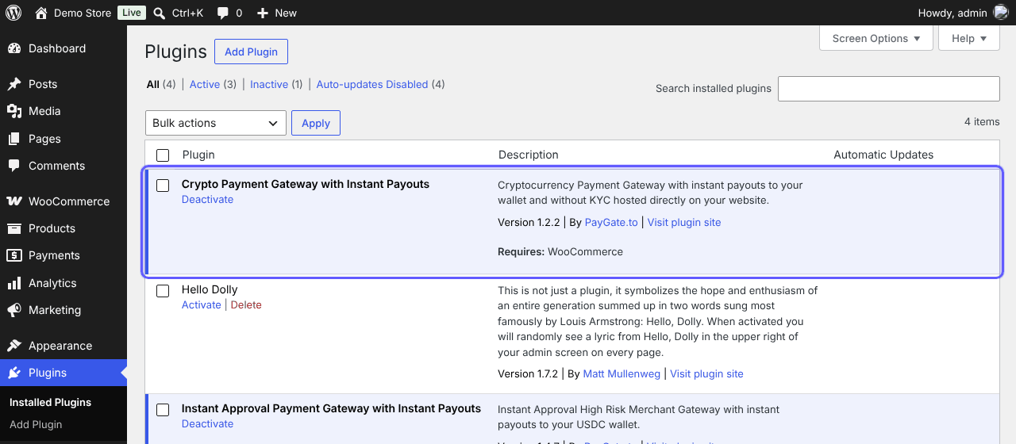This screenshot has width=1016, height=444.
Task: Expand Screen Options panel
Action: tap(876, 38)
